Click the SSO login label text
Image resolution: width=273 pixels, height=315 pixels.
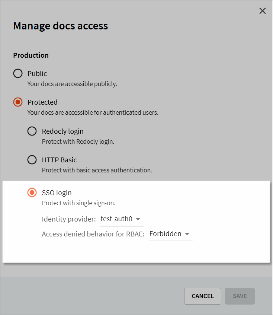[x=57, y=193]
